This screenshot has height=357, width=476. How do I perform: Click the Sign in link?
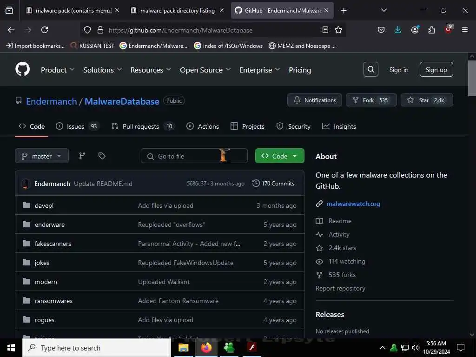point(398,70)
